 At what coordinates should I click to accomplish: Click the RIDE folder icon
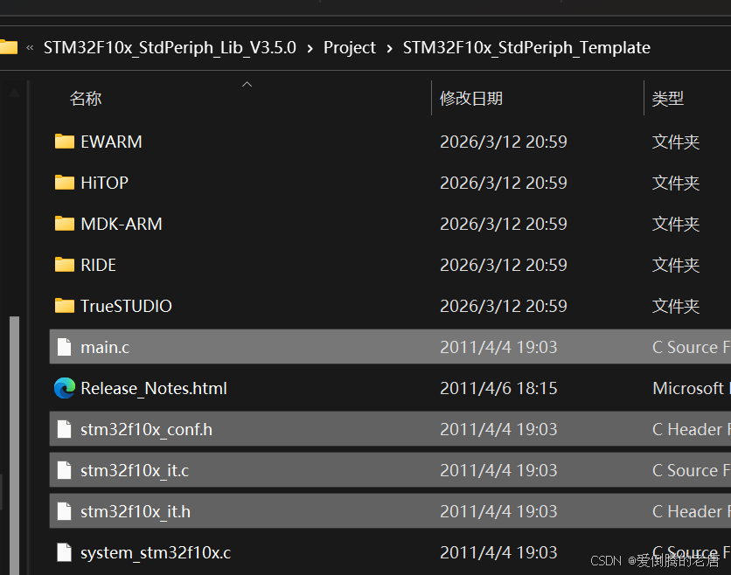pos(65,265)
